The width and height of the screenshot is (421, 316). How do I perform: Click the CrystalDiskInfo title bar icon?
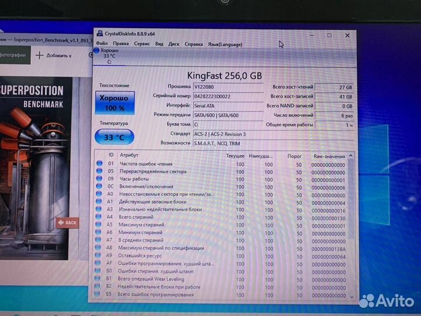[x=100, y=33]
